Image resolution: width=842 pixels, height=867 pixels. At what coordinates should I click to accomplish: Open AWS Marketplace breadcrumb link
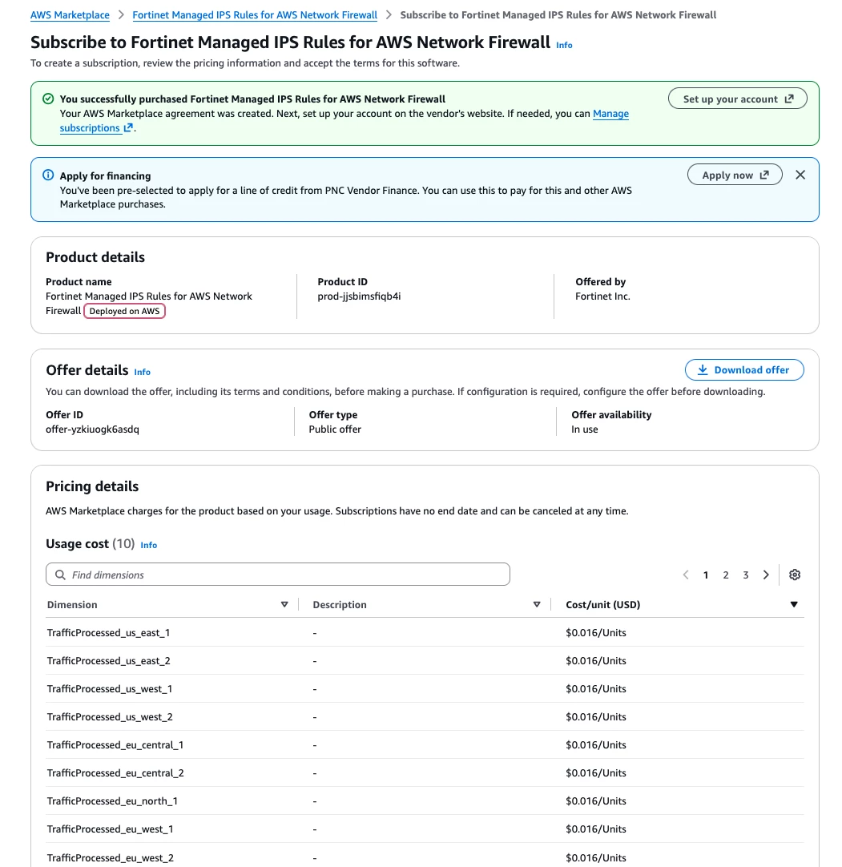coord(70,15)
